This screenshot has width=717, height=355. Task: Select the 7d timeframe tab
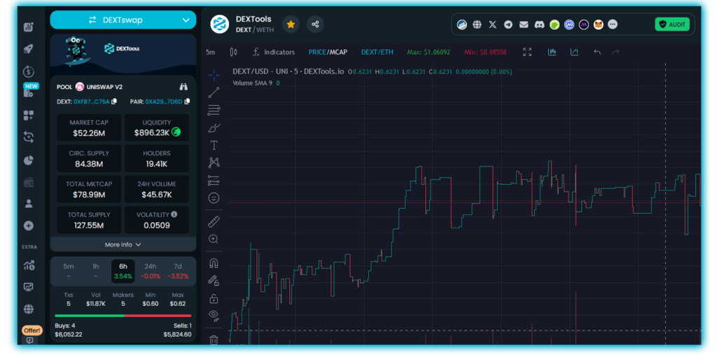click(177, 271)
